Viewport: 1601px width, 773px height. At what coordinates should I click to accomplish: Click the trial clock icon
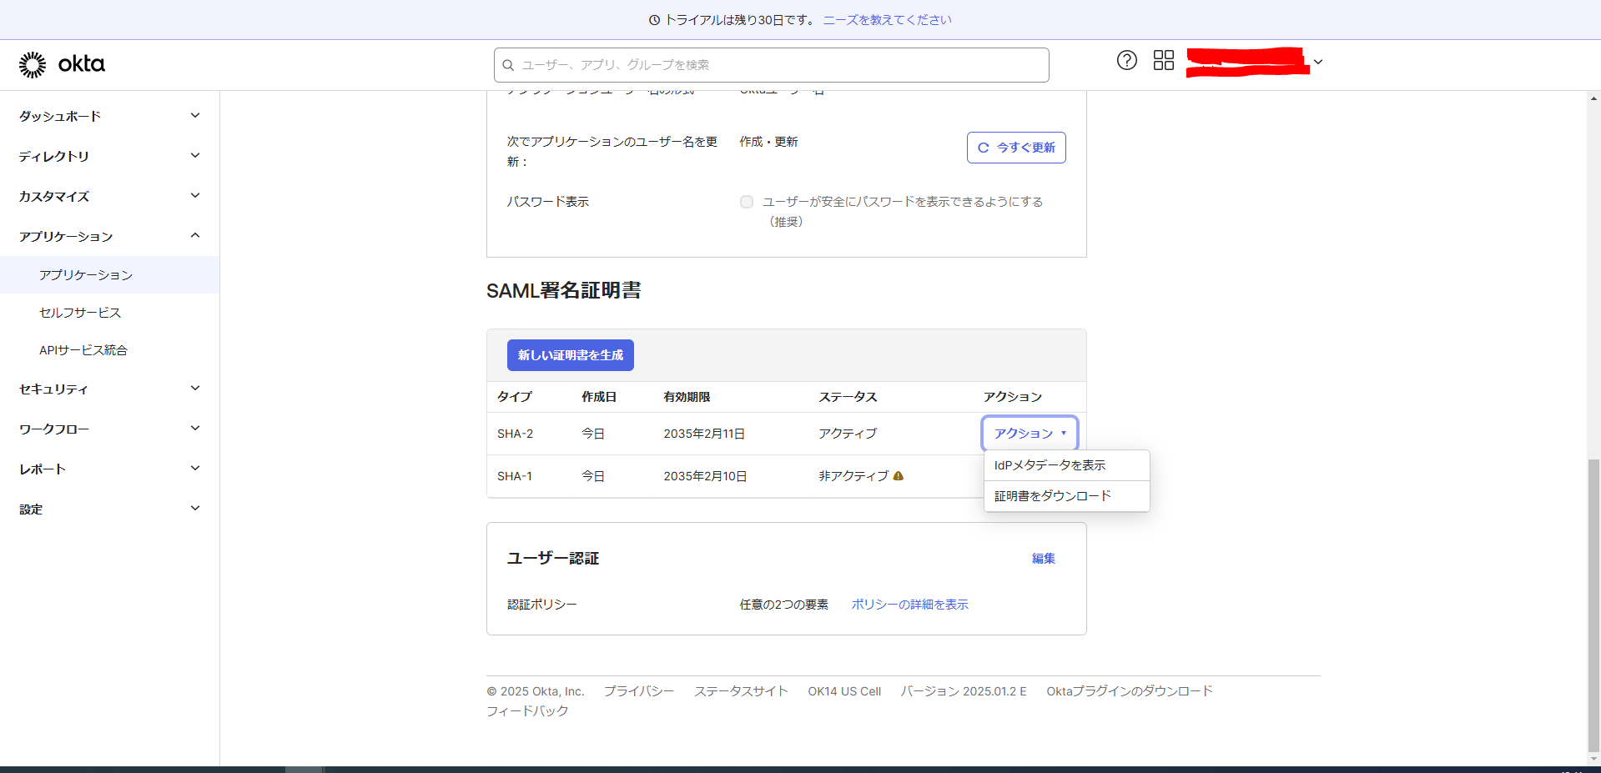655,20
